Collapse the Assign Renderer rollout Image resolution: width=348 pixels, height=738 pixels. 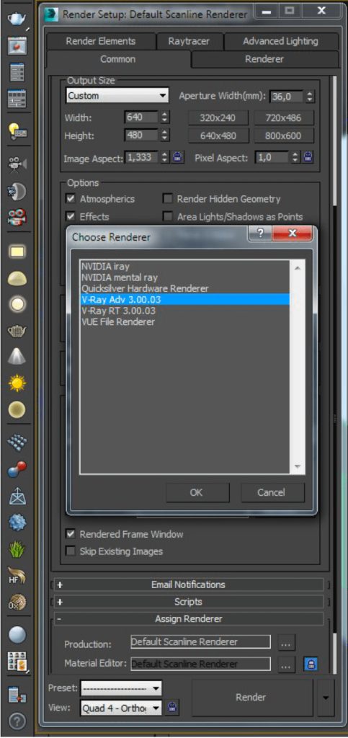click(x=188, y=618)
